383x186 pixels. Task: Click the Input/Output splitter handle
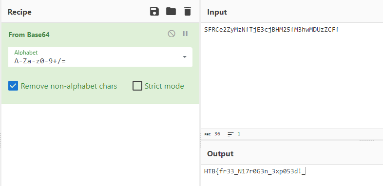[x=366, y=140]
